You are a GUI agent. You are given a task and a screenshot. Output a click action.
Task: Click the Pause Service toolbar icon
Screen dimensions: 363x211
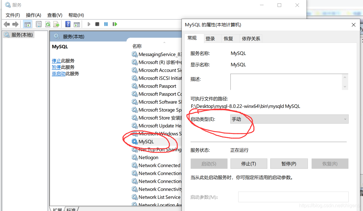[106, 24]
